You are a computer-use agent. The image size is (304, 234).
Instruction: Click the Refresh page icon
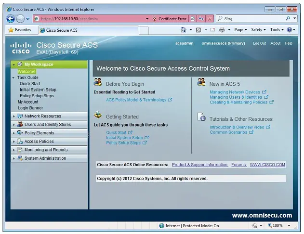pos(201,19)
